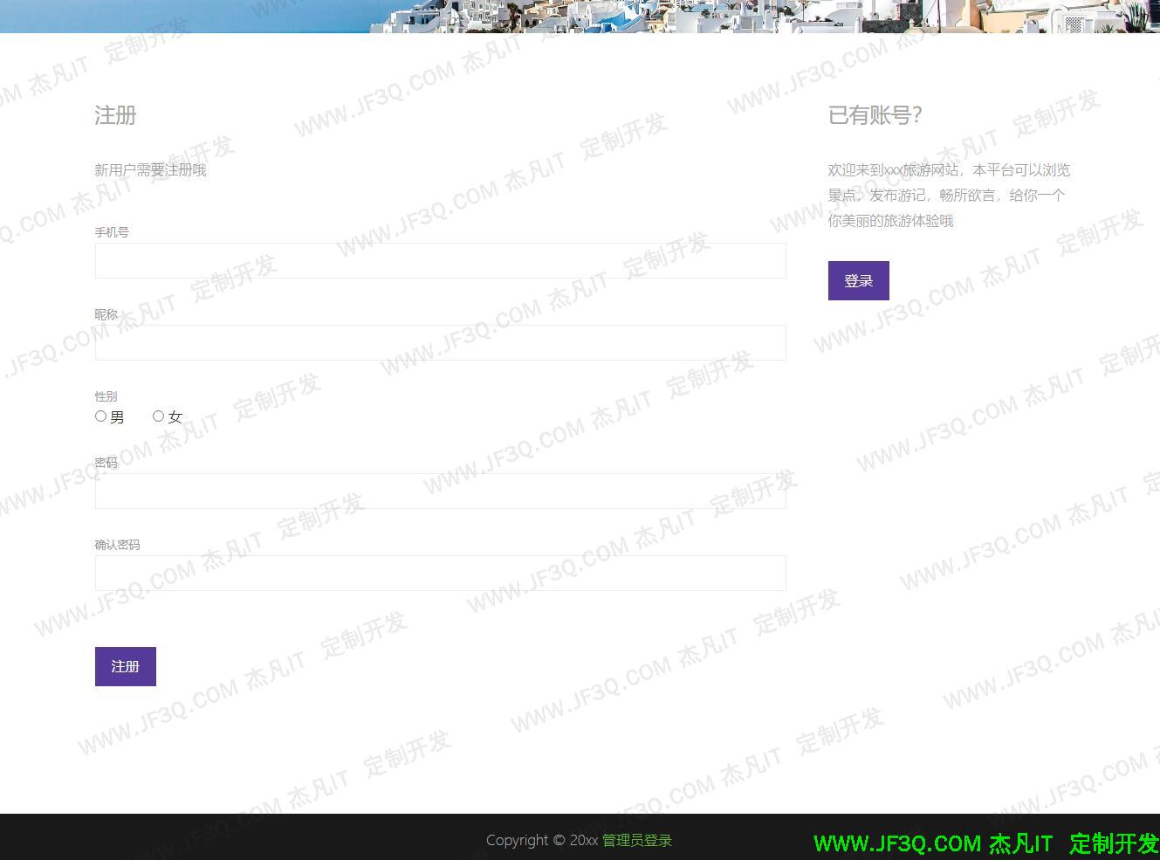Click the purple 登录 button
The width and height of the screenshot is (1160, 860).
pos(858,280)
